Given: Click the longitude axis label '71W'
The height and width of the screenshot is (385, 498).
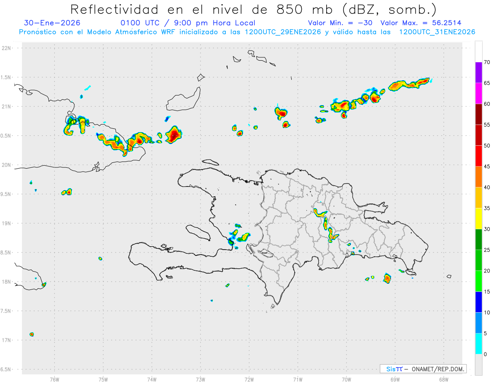Looking at the screenshot, I should pos(298,380).
